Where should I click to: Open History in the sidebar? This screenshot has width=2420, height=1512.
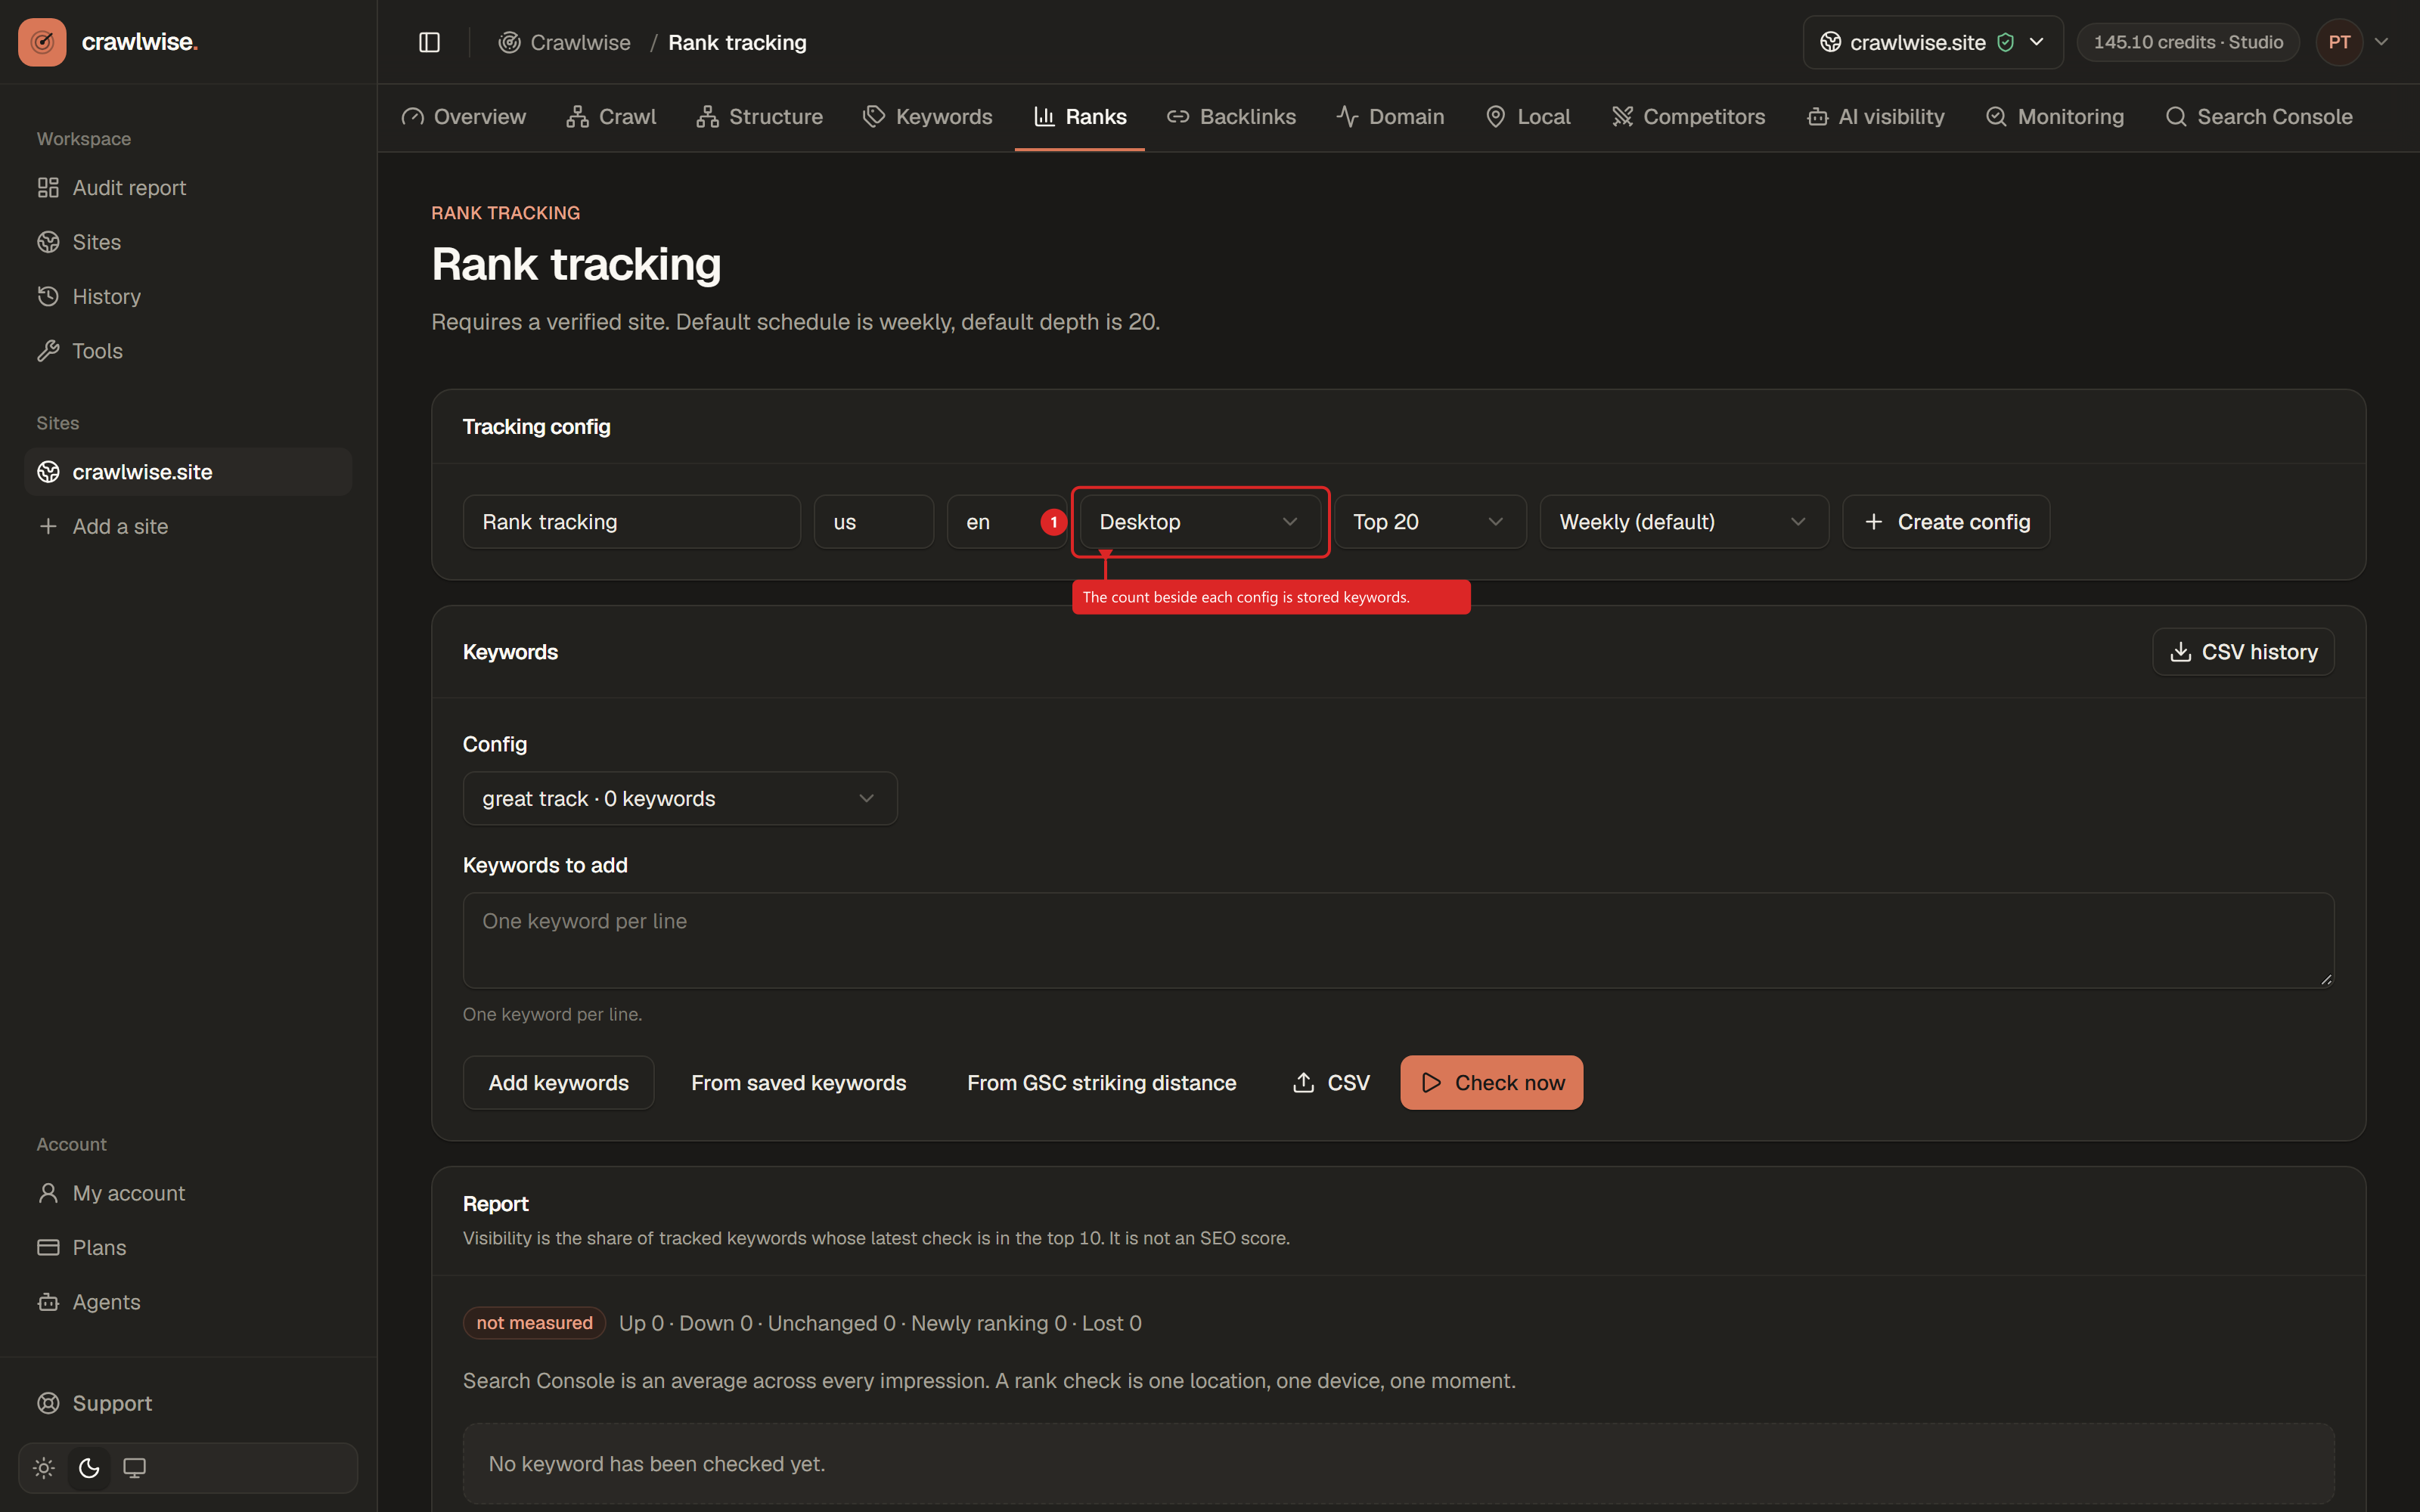[x=188, y=297]
